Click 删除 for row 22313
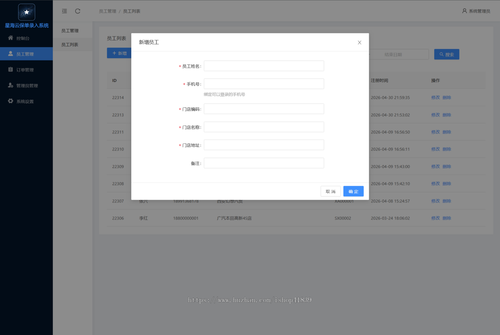This screenshot has height=335, width=500. click(x=447, y=115)
